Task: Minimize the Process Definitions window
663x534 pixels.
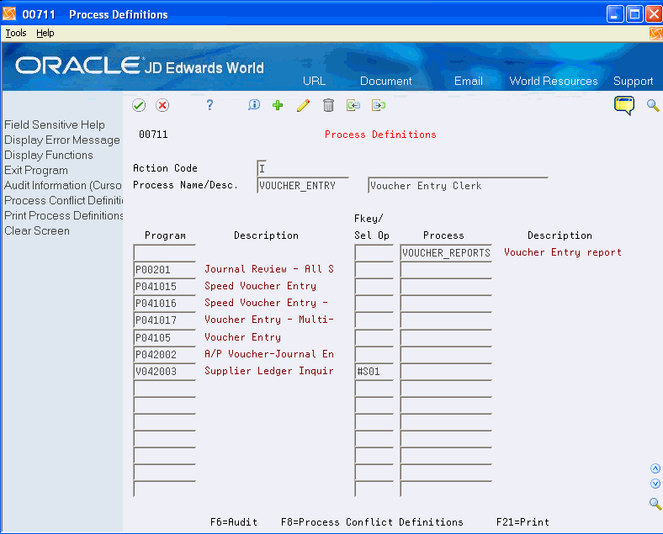Action: coord(615,14)
